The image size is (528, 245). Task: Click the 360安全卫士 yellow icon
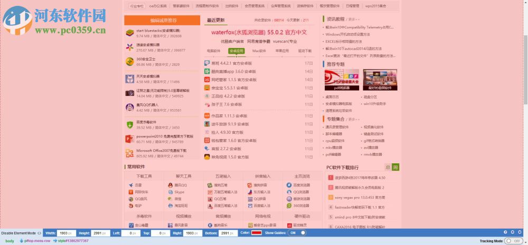130,62
